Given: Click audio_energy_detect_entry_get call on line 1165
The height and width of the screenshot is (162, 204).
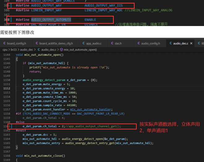Looking at the screenshot, I should point(109,143).
